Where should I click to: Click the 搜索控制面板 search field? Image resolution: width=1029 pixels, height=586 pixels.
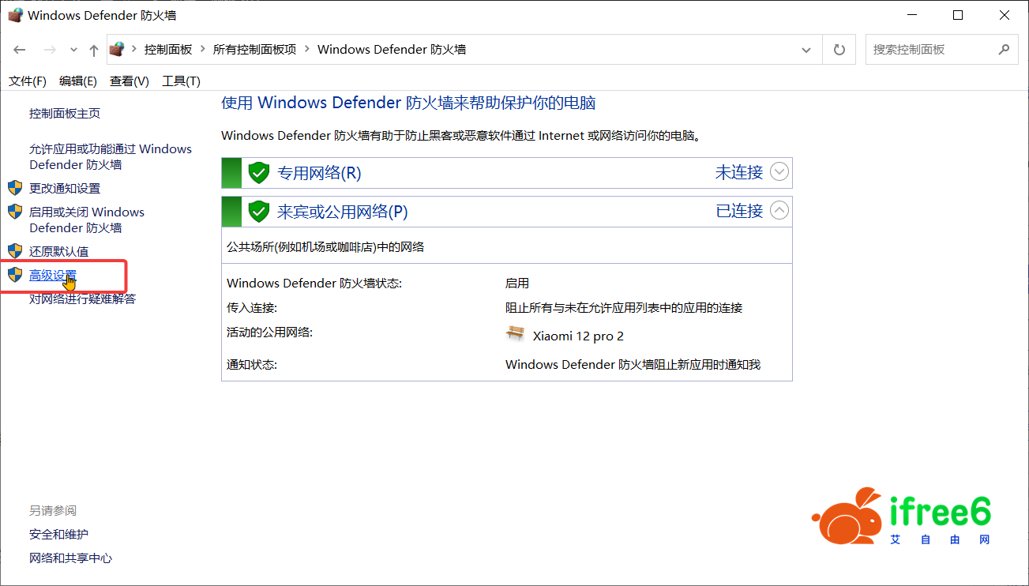(x=929, y=49)
